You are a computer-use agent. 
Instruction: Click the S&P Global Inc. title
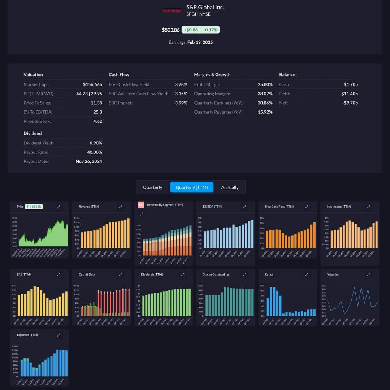pyautogui.click(x=205, y=7)
